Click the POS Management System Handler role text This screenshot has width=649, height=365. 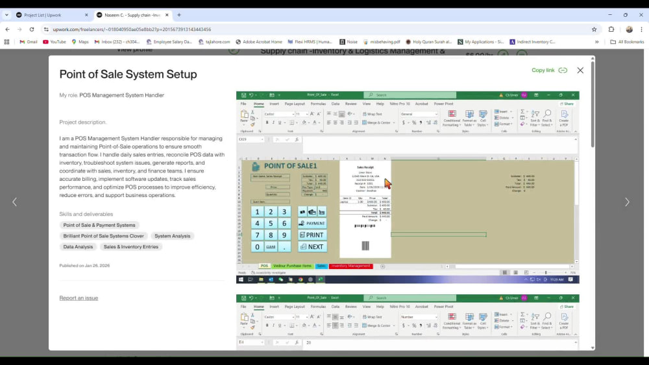122,95
